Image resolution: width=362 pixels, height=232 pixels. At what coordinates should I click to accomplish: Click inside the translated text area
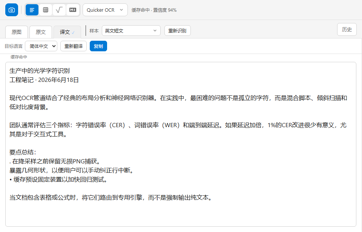pos(181,144)
